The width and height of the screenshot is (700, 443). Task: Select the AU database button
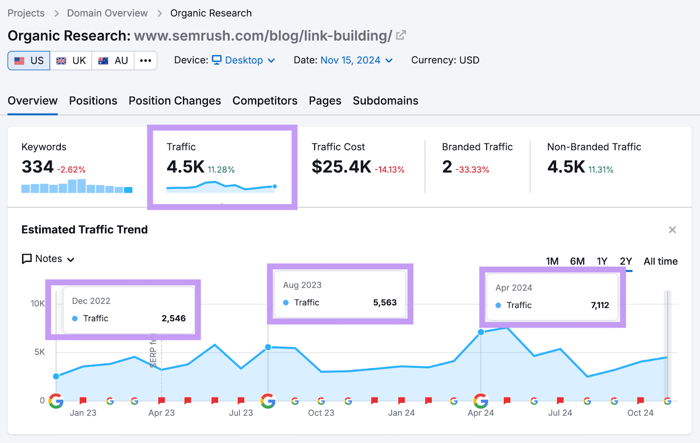tap(113, 60)
